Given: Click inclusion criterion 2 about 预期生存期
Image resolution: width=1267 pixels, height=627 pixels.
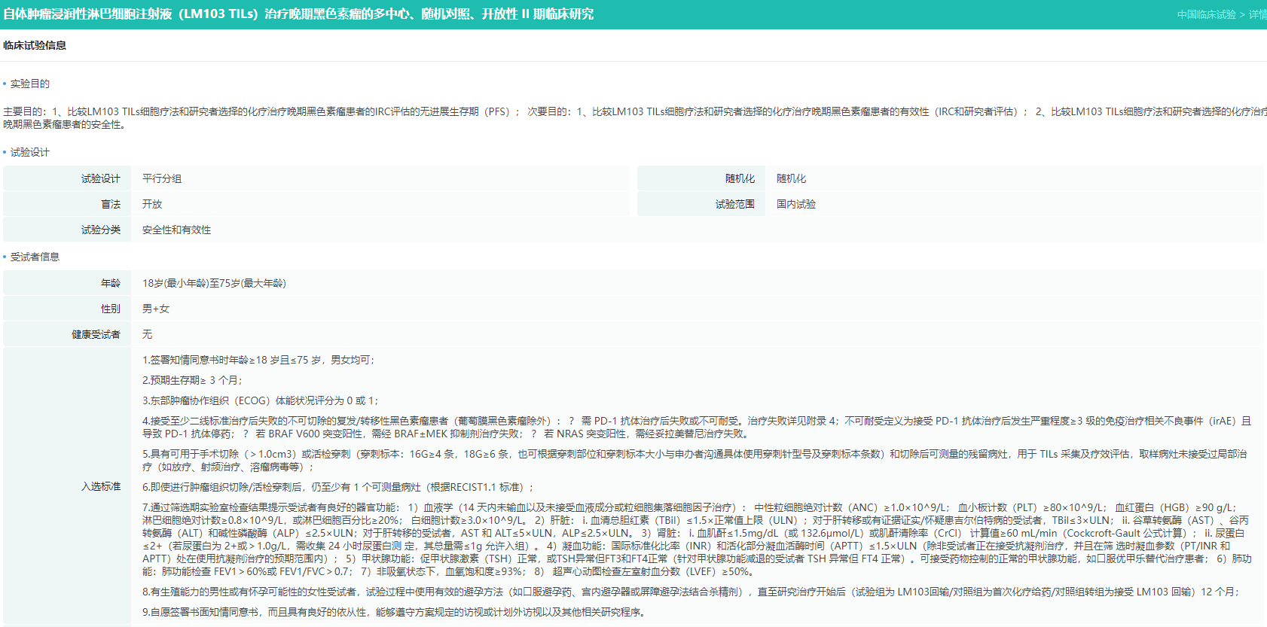Looking at the screenshot, I should pos(193,380).
